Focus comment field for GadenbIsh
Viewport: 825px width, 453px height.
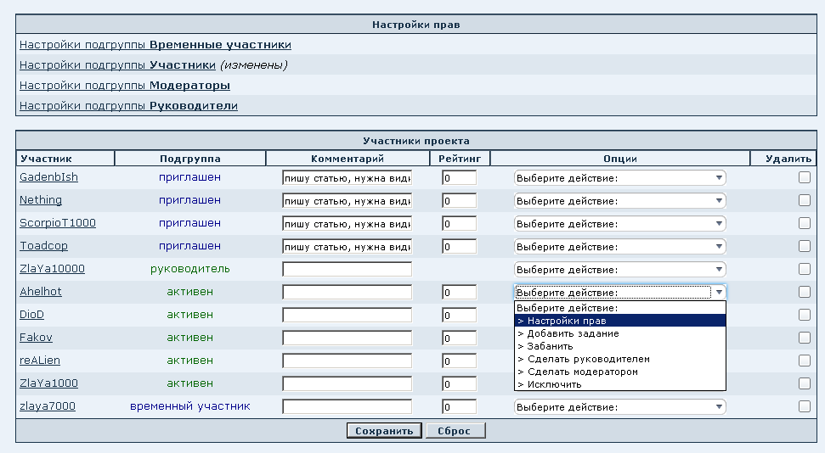coord(348,177)
